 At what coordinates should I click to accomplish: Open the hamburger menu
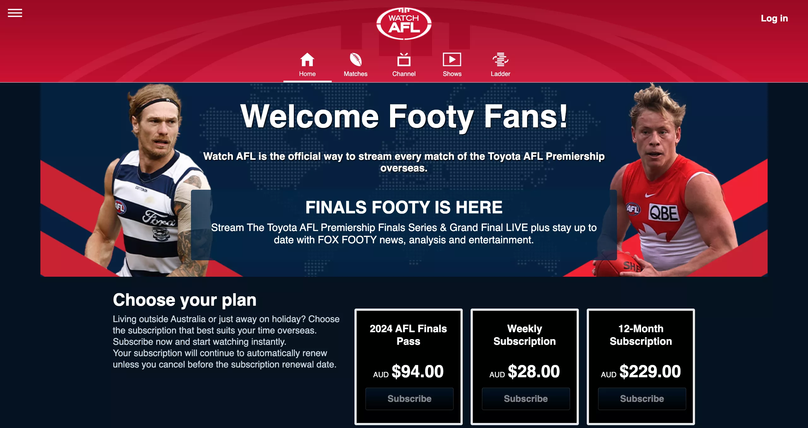point(15,13)
